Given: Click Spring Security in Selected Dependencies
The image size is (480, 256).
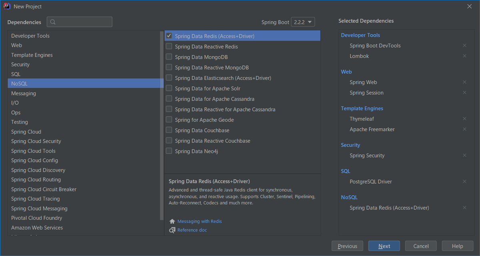Looking at the screenshot, I should [x=367, y=156].
